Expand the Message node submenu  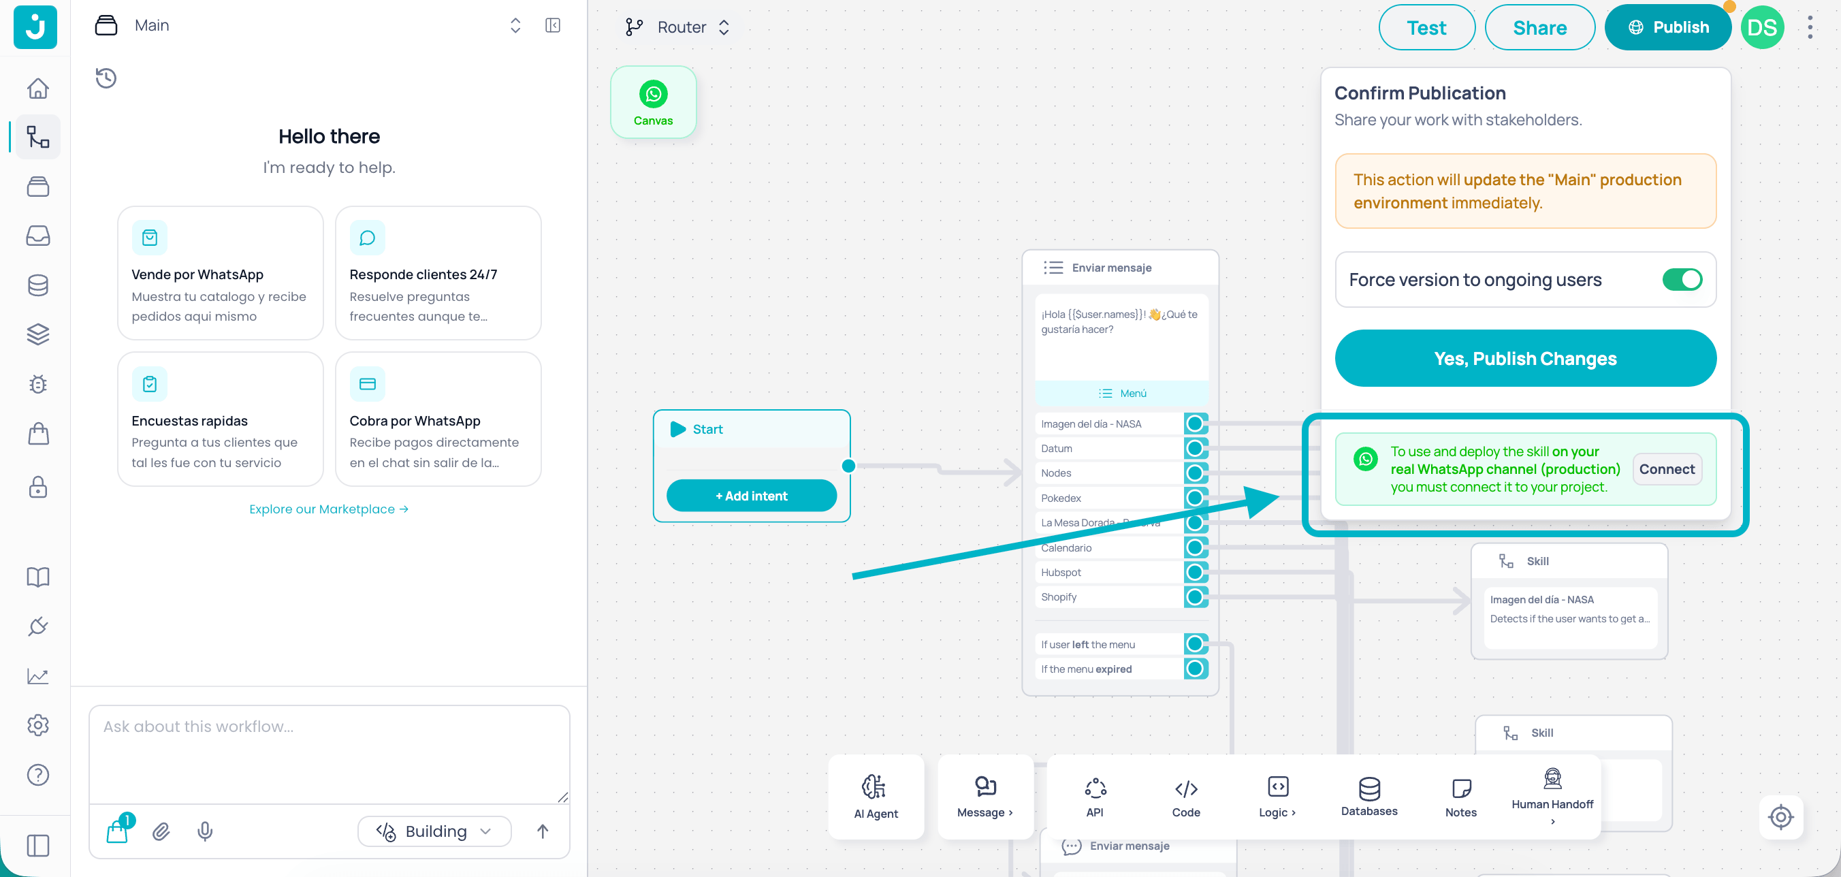point(984,797)
